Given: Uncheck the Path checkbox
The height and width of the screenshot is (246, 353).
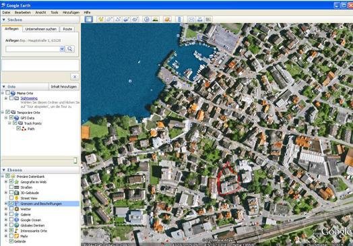Looking at the screenshot, I should (18, 129).
